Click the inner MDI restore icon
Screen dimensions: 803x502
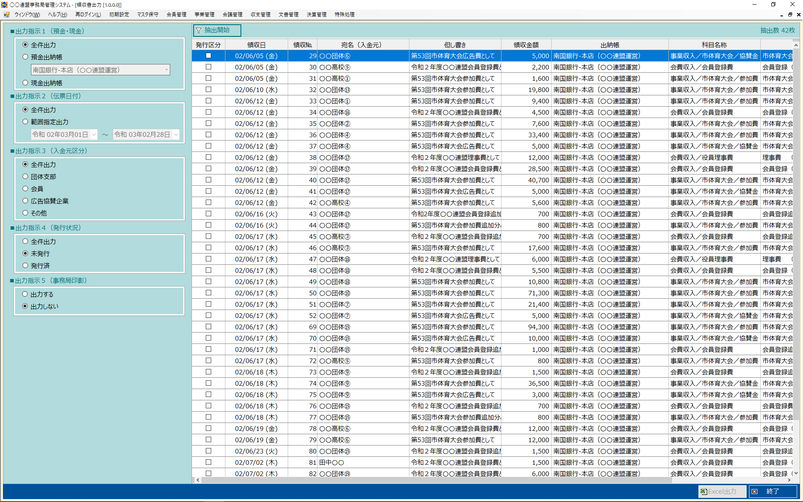[790, 15]
